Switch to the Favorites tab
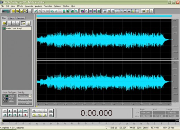The height and width of the screenshot is (130, 180). pos(20,18)
